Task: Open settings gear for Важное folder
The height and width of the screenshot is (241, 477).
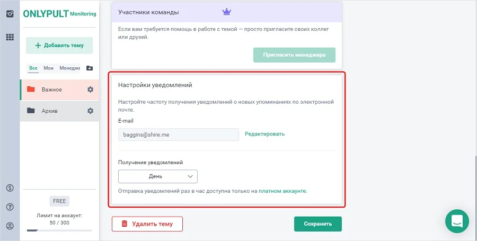Action: click(x=90, y=90)
